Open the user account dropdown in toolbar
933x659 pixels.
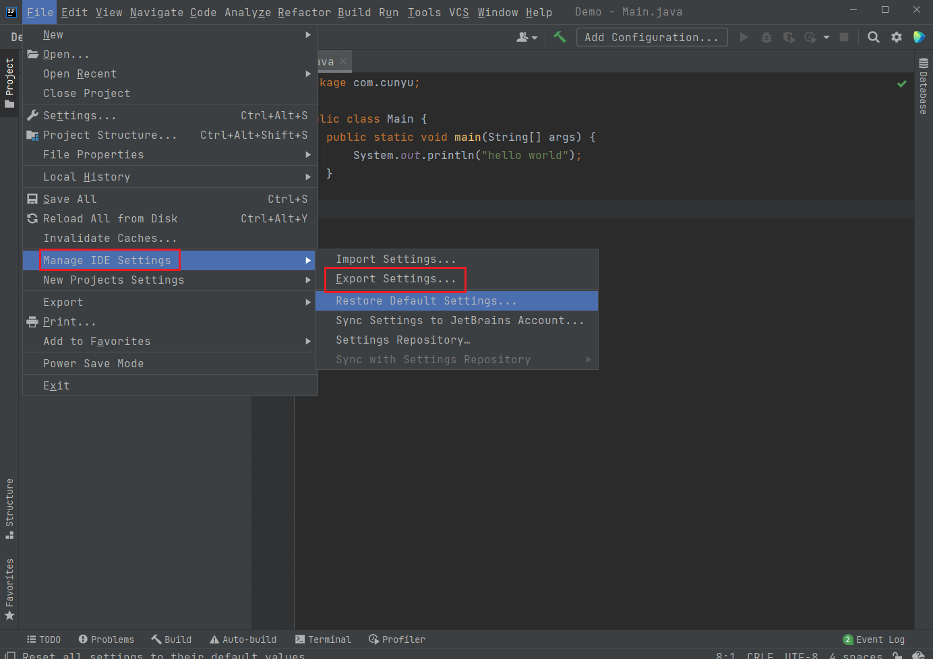pos(526,37)
